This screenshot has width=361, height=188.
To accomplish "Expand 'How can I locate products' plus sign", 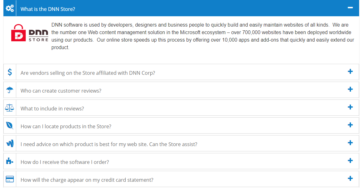I will point(350,125).
